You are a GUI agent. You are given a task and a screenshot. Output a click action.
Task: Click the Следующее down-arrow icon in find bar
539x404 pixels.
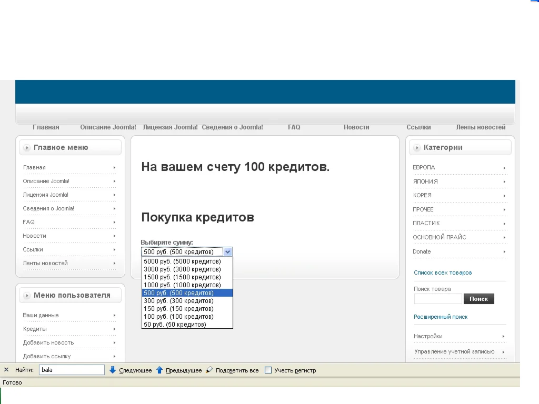click(112, 370)
